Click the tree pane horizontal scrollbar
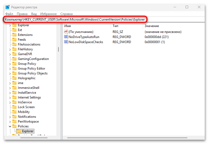This screenshot has width=209, height=144. tap(34, 138)
